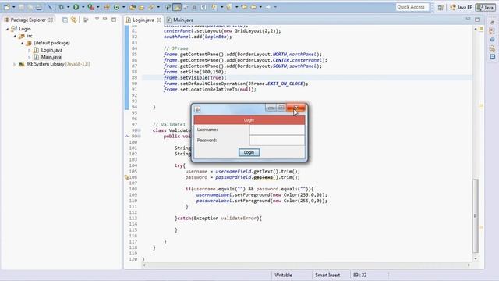Expand the Login.java tree node
Screen dimensions: 499x281
click(30, 50)
